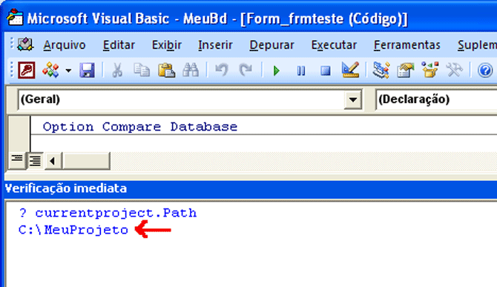Open the Executar menu
The height and width of the screenshot is (287, 497).
[x=334, y=45]
